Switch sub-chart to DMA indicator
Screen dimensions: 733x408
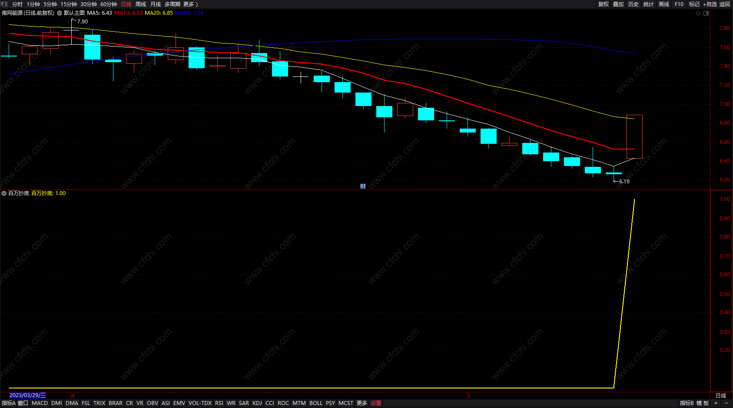coord(72,403)
